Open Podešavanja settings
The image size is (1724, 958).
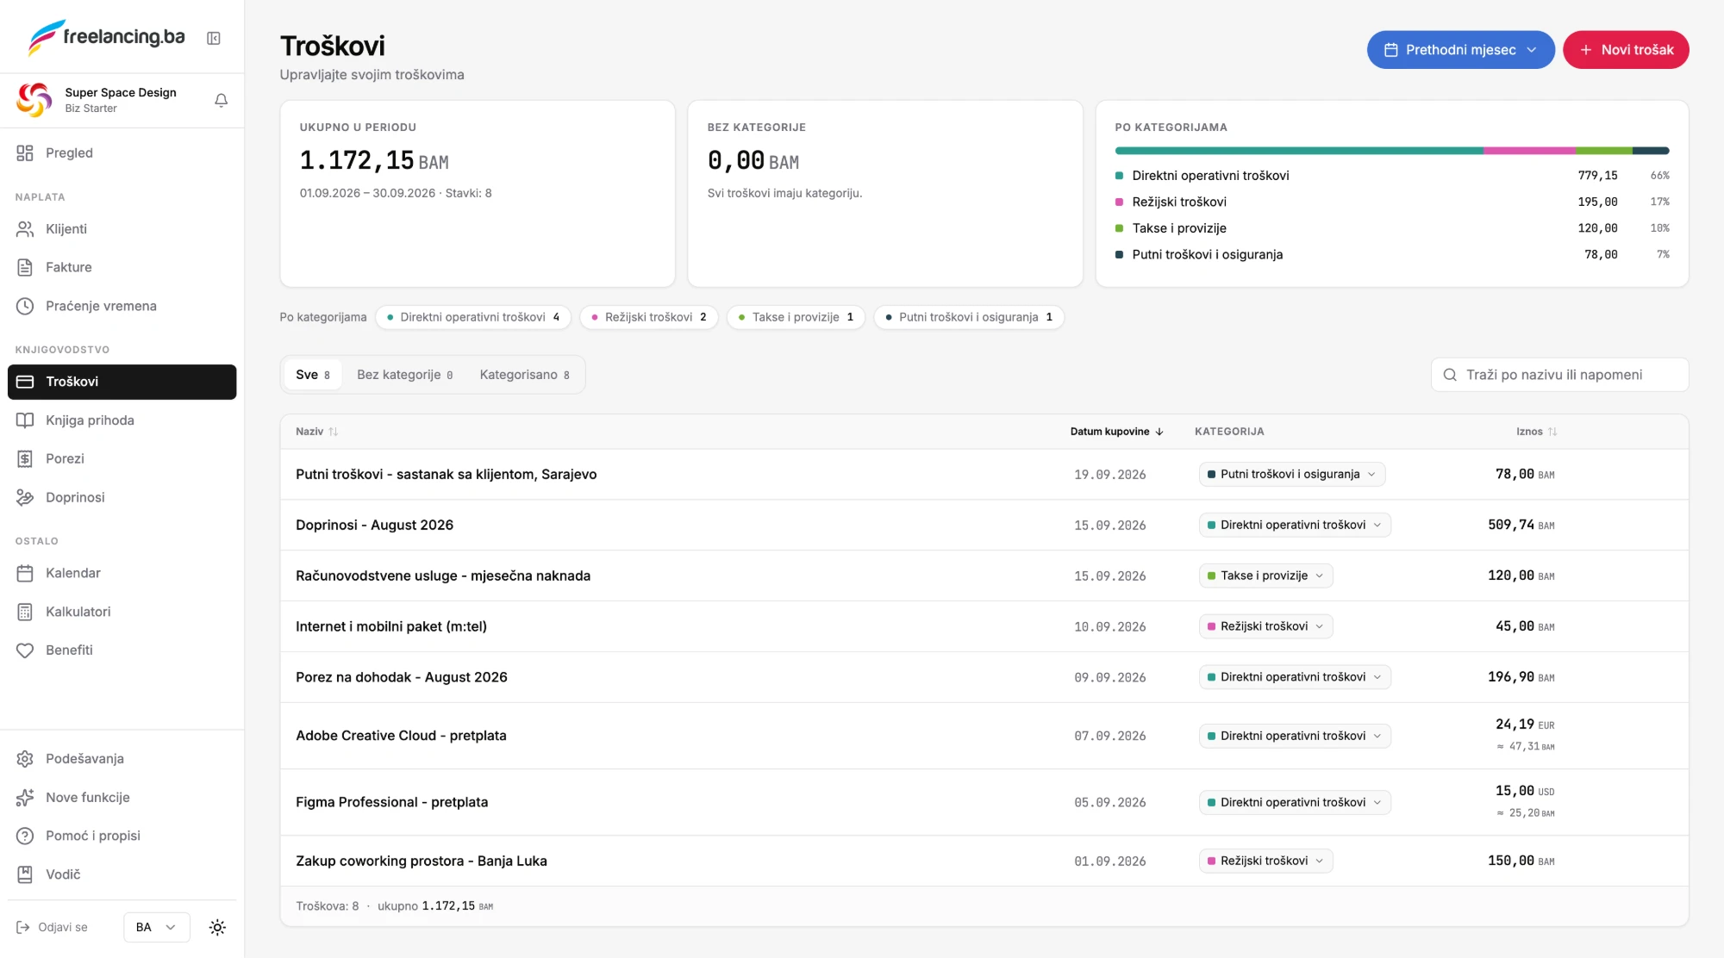[x=122, y=759]
